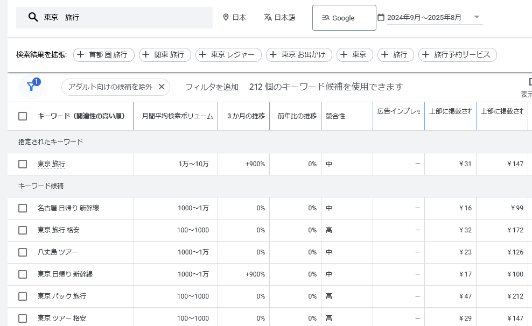The image size is (532, 326).
Task: Click フィルタを追加 to add filter
Action: coord(212,87)
